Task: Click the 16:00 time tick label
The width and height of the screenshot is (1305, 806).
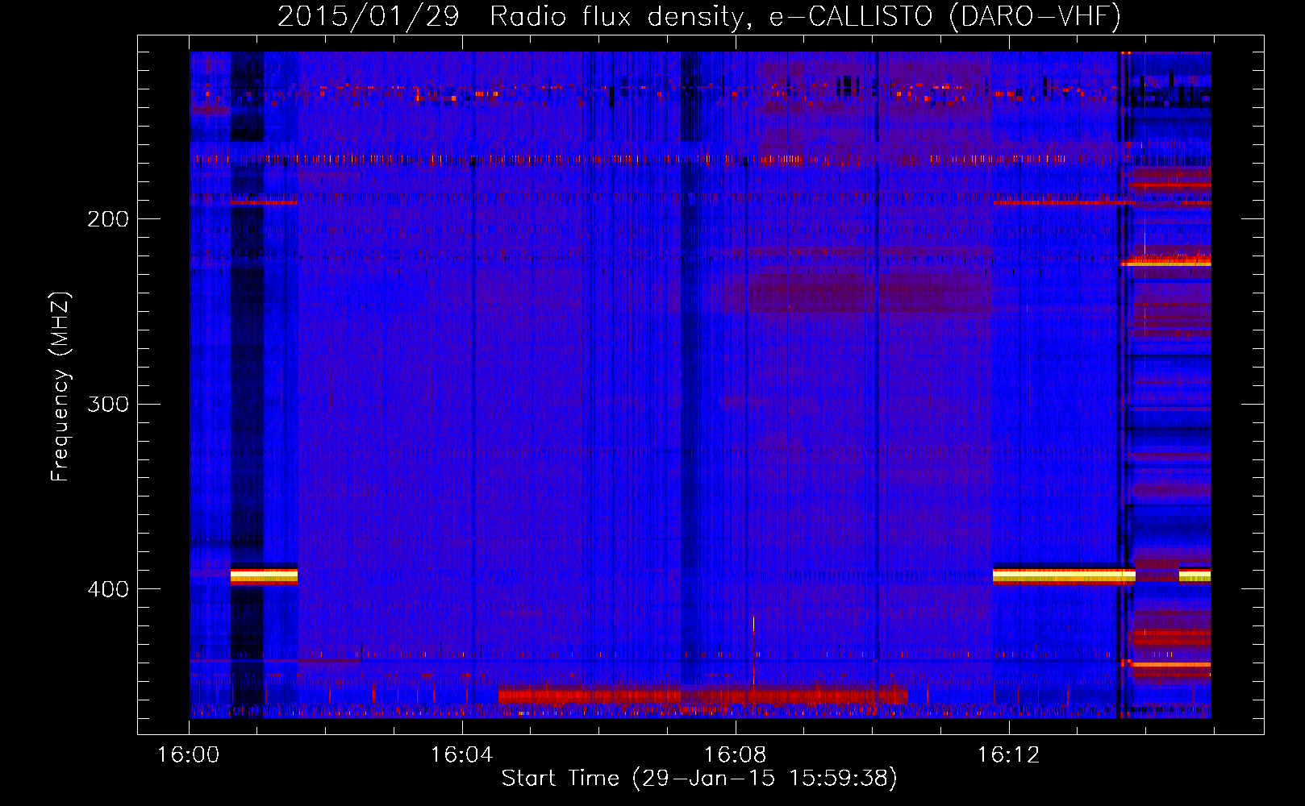Action: (x=188, y=754)
